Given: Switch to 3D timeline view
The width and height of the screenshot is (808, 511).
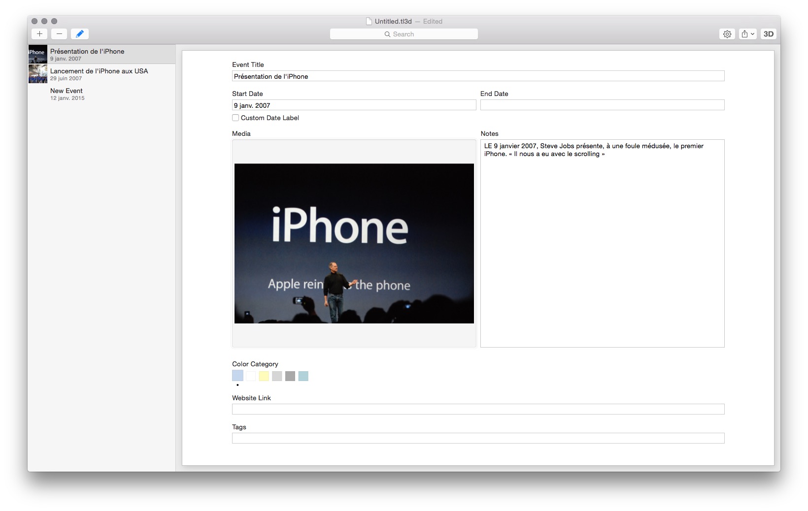Looking at the screenshot, I should [x=769, y=34].
